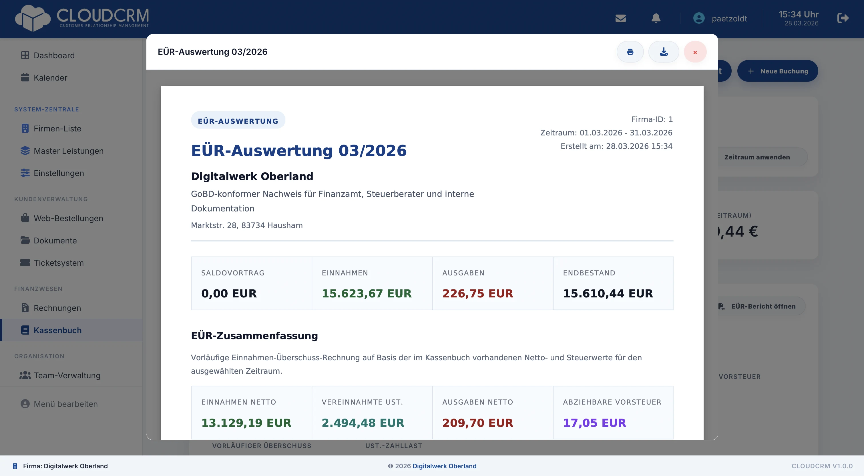
Task: Click the Ausgaben value 226,75 EUR
Action: (478, 294)
